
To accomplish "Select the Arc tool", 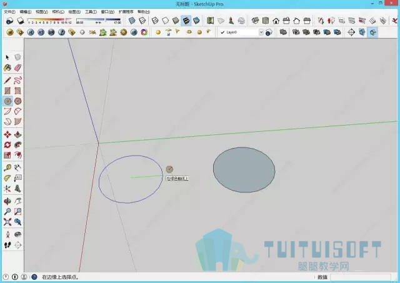I will (7, 111).
